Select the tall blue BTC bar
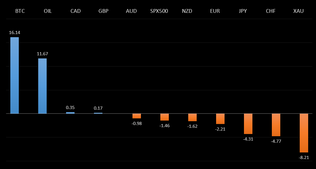 pyautogui.click(x=14, y=75)
